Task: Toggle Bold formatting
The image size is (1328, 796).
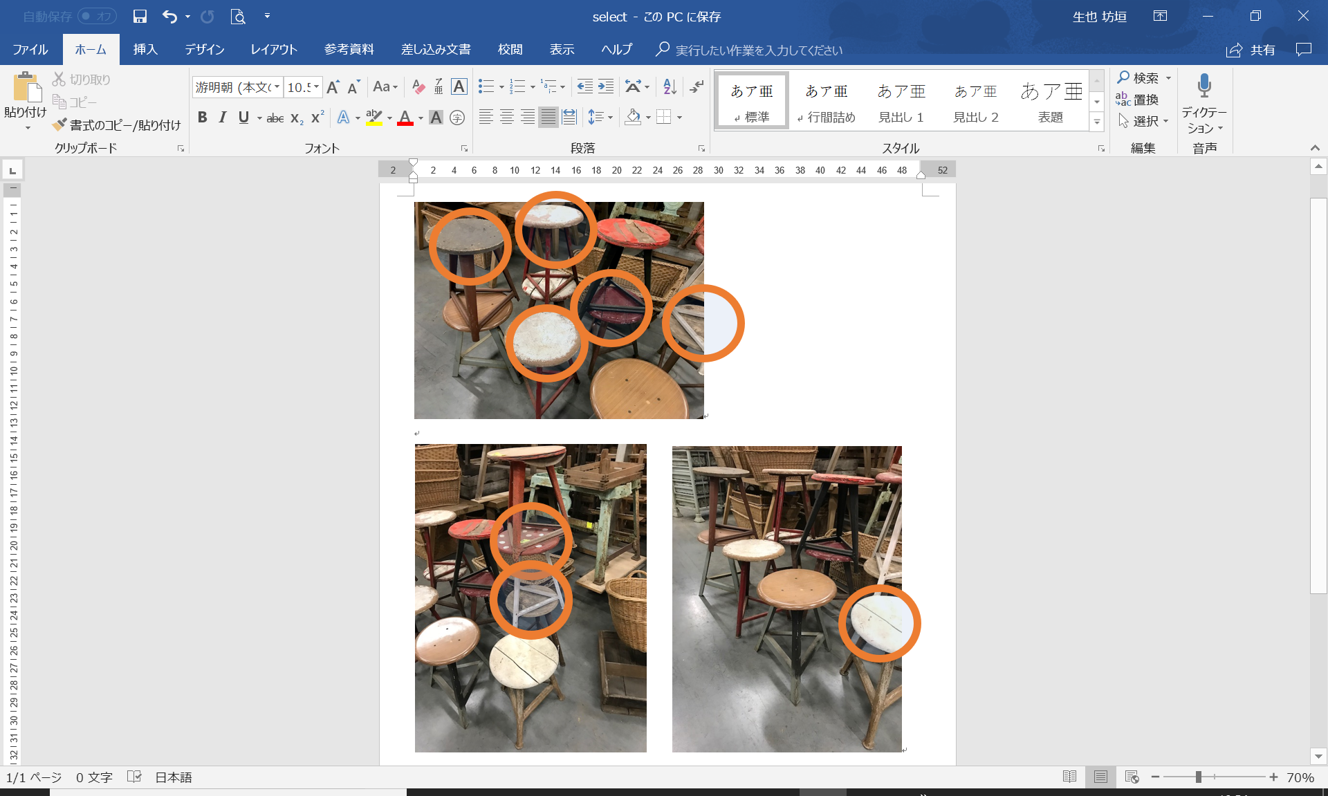Action: coord(202,118)
